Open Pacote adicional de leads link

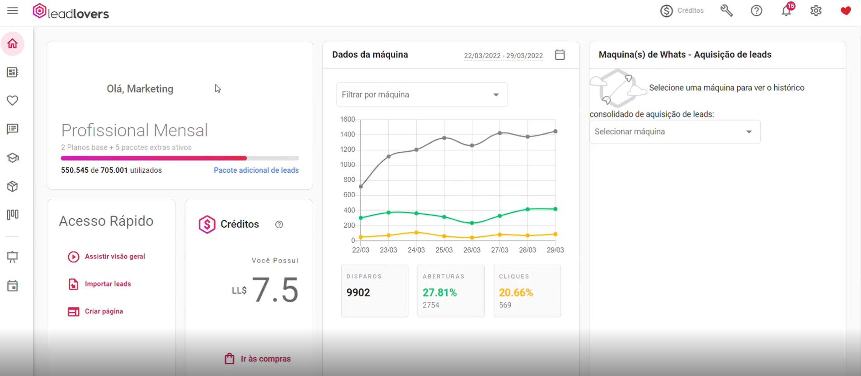click(256, 170)
